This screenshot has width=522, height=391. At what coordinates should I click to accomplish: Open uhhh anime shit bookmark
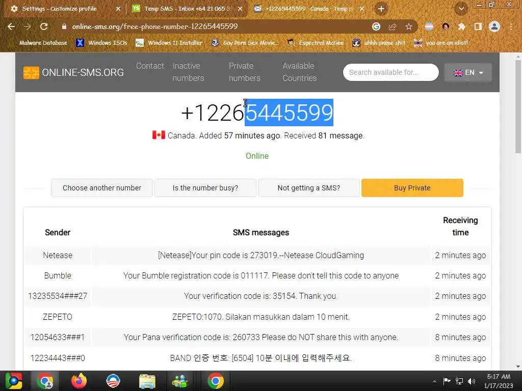point(379,43)
